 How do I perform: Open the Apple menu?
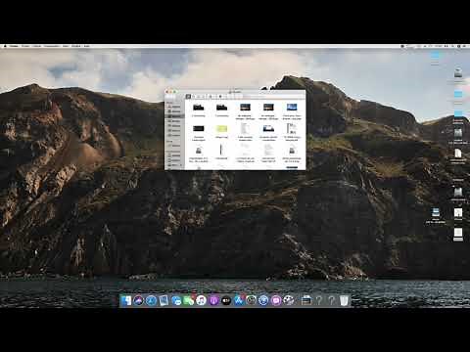click(5, 46)
